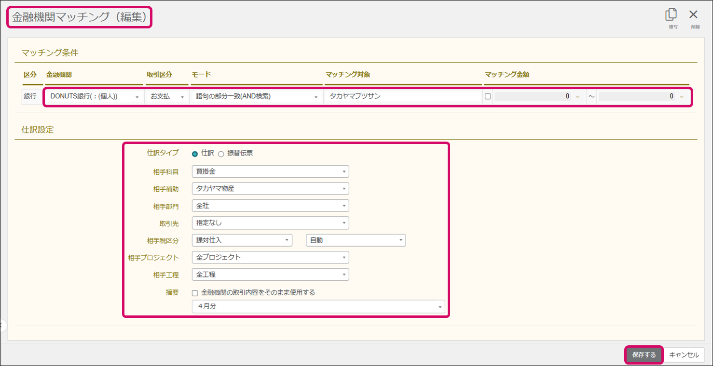Click the マッチング対象 text field
Image resolution: width=713 pixels, height=366 pixels.
coord(403,97)
